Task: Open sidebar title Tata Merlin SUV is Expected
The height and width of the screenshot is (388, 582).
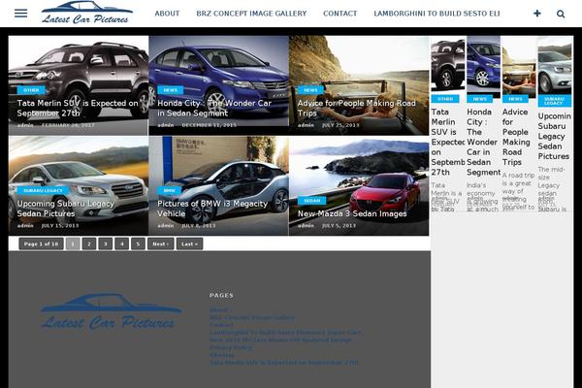Action: coord(447,142)
